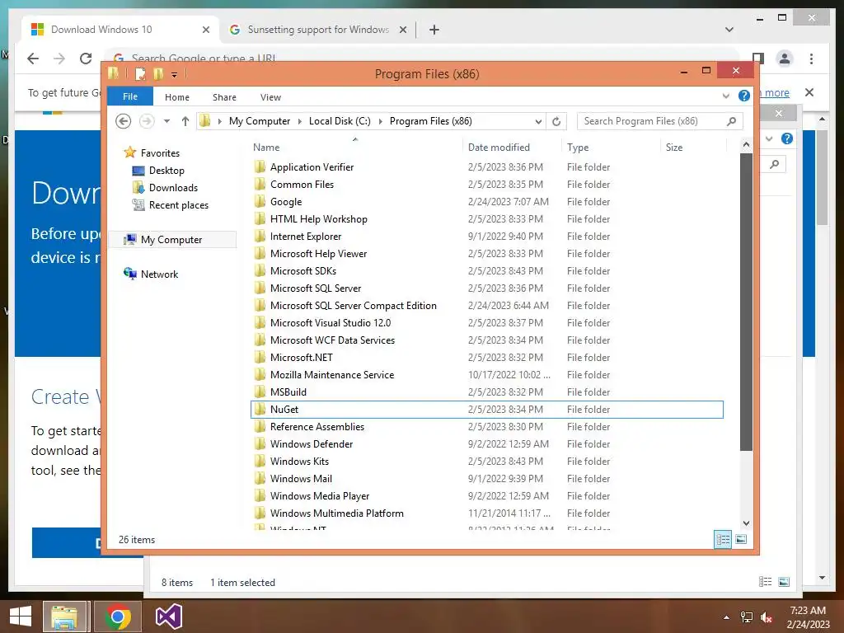Click the taskbar clock 7:23 AM

[808, 611]
